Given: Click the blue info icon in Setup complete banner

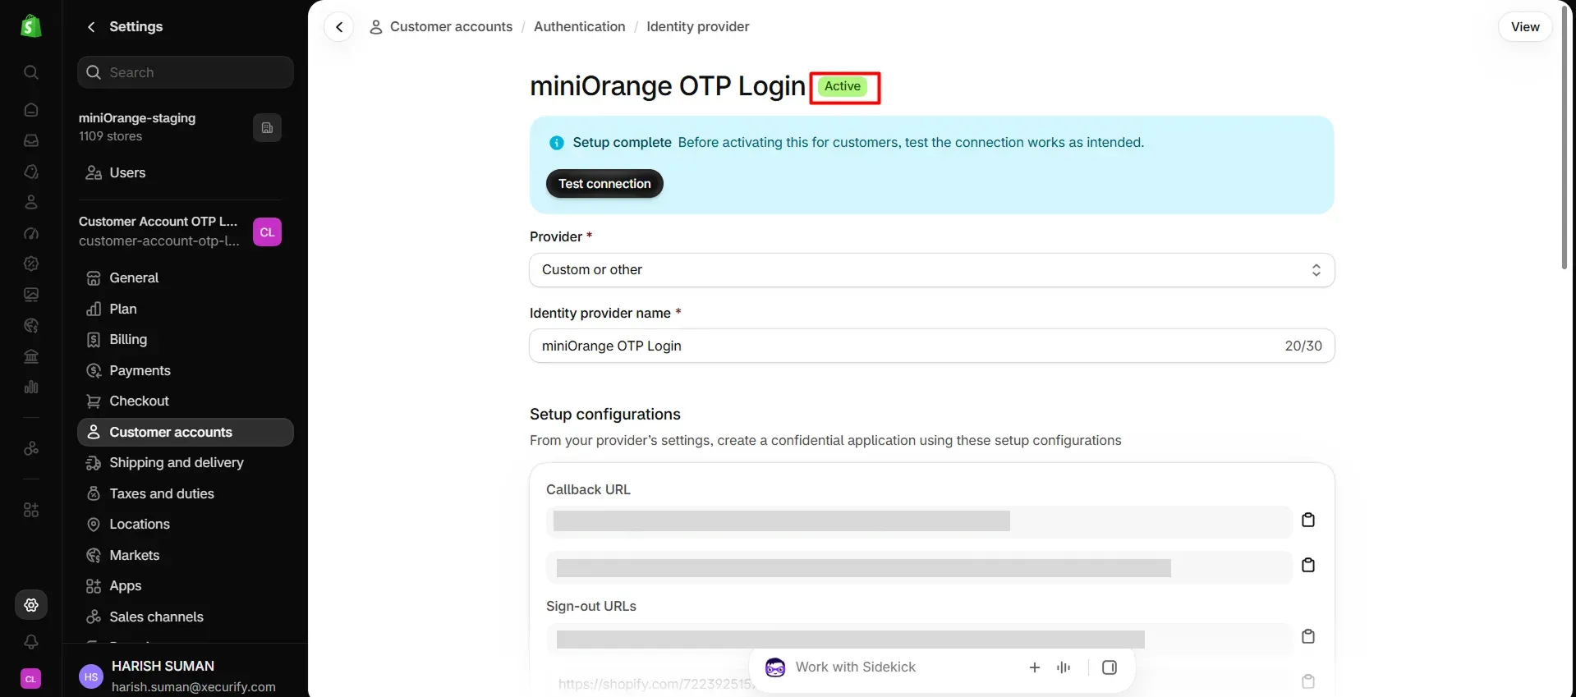Looking at the screenshot, I should pyautogui.click(x=557, y=143).
